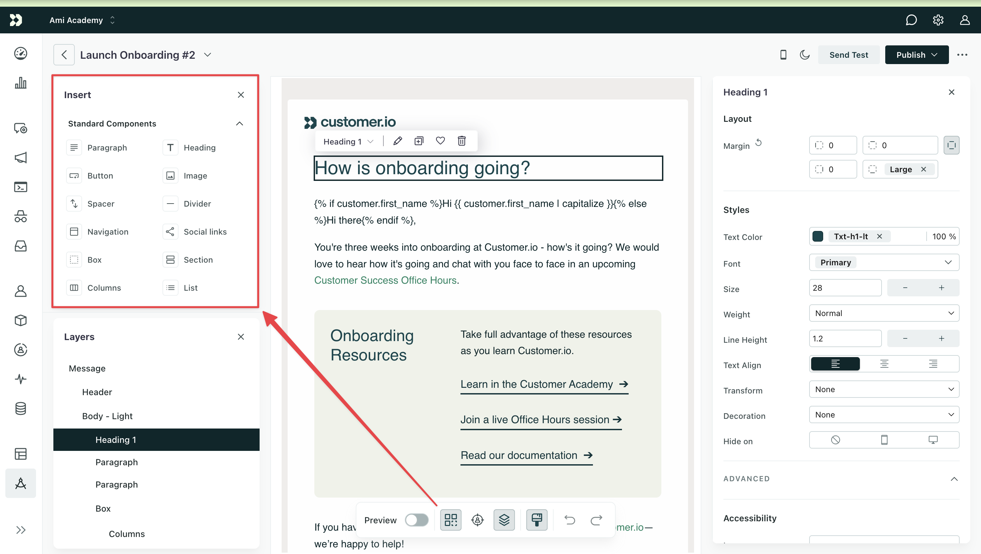Open the analytics bar chart sidebar icon

coord(21,83)
